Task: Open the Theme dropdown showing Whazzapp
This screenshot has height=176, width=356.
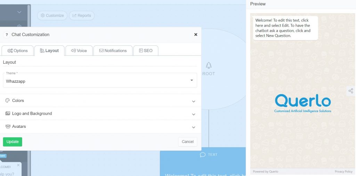Action: click(x=100, y=80)
